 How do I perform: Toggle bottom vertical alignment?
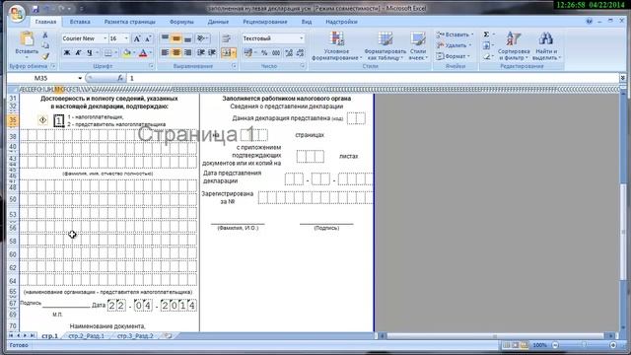click(x=187, y=38)
